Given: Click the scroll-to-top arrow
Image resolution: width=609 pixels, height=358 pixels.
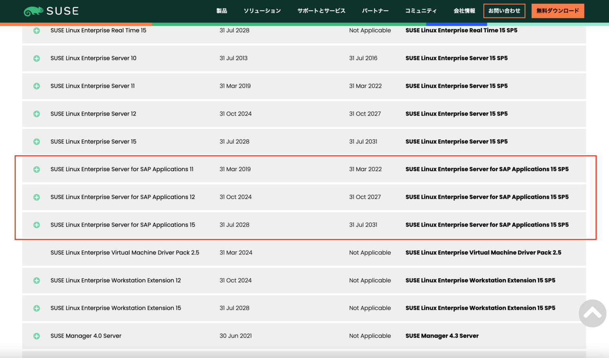Looking at the screenshot, I should click(x=592, y=314).
